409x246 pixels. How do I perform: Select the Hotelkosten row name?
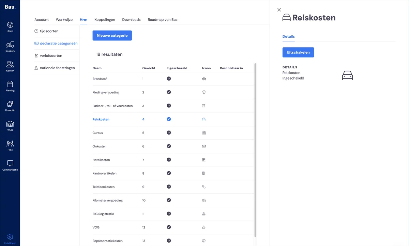pos(101,160)
